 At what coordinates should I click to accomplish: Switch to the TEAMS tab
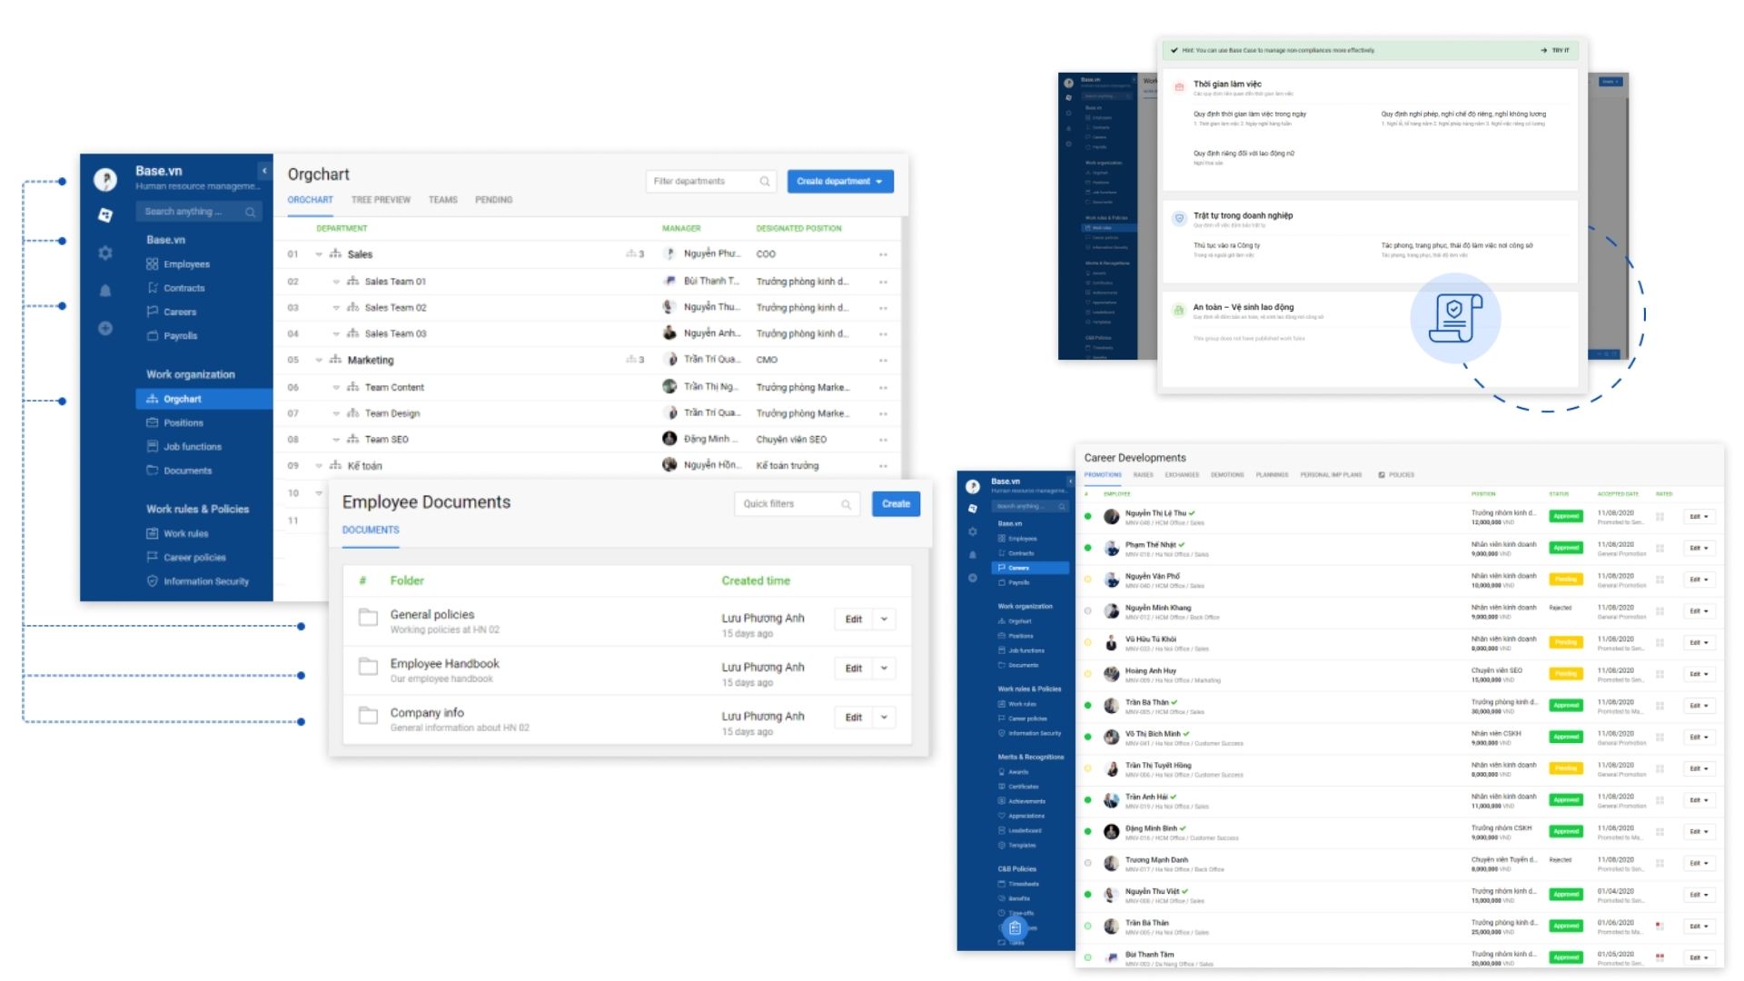point(443,200)
